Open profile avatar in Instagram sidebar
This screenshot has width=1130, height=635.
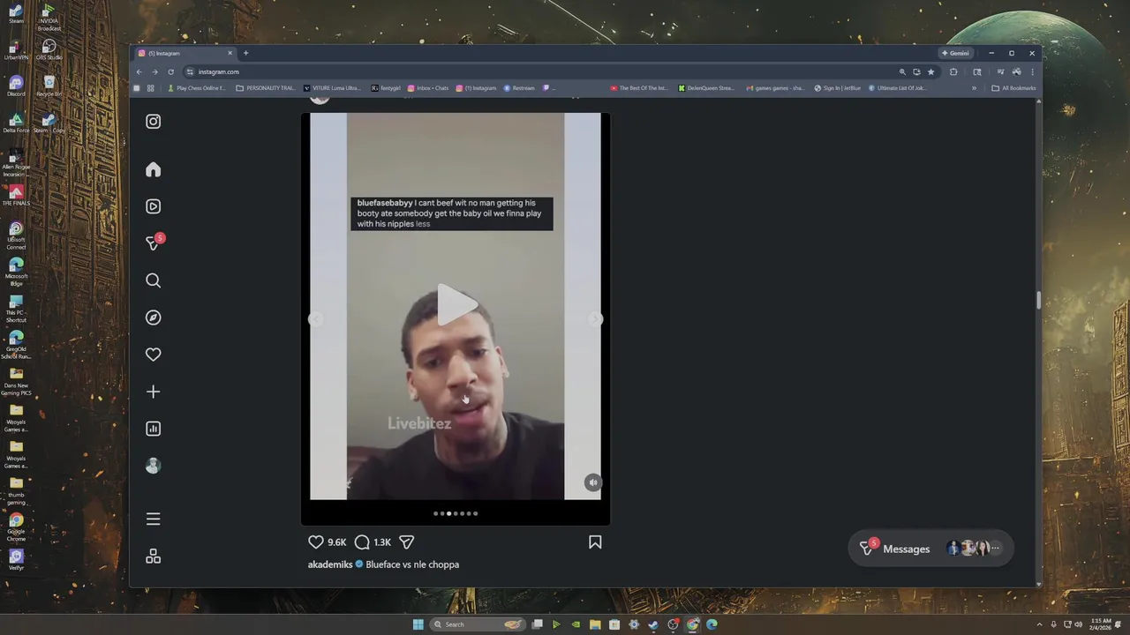tap(153, 466)
